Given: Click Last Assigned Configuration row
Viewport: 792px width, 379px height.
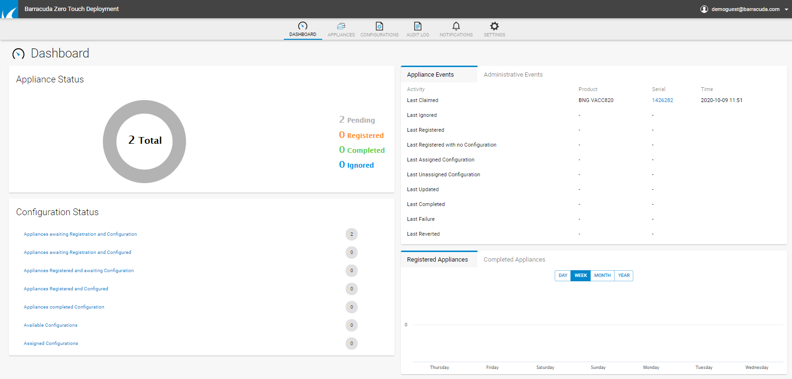Looking at the screenshot, I should click(594, 160).
